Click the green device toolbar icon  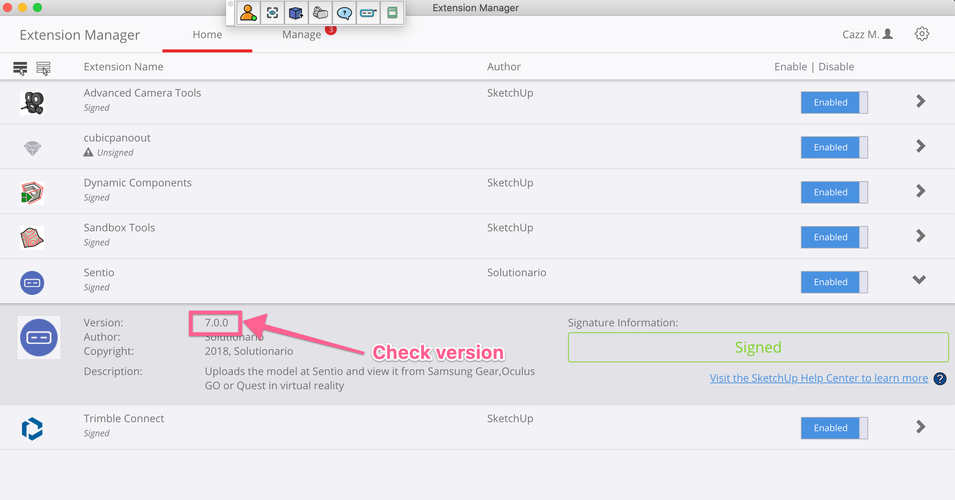click(392, 13)
